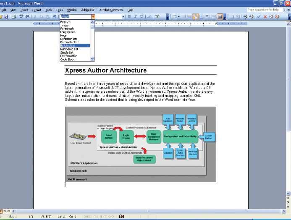Screen dimensions: 291x220
Task: Click the reject all changes icon
Action: tap(277, 17)
